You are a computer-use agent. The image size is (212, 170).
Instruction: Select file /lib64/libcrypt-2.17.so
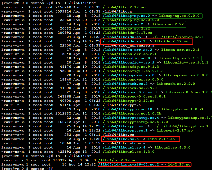coord(128,101)
